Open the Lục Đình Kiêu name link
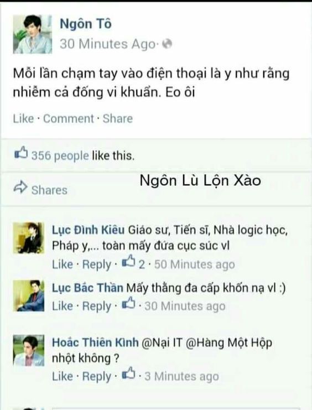This screenshot has width=312, height=410. pyautogui.click(x=89, y=230)
